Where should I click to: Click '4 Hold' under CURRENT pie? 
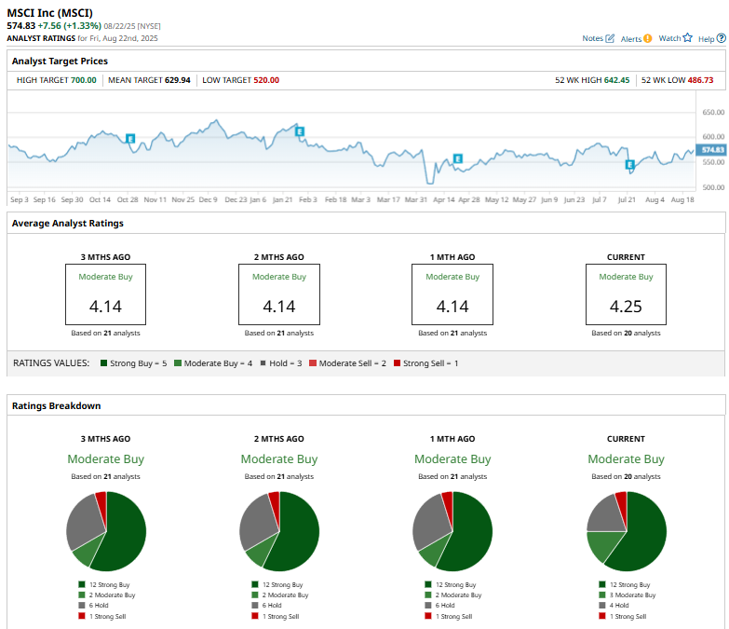point(619,606)
